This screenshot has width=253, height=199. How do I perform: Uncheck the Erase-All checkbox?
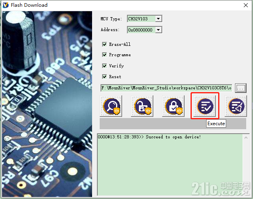(x=104, y=44)
